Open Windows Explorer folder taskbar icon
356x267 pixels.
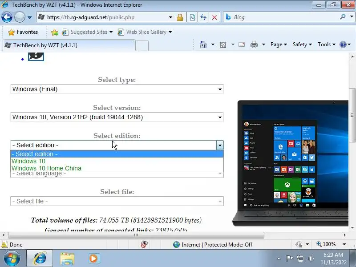pyautogui.click(x=67, y=259)
